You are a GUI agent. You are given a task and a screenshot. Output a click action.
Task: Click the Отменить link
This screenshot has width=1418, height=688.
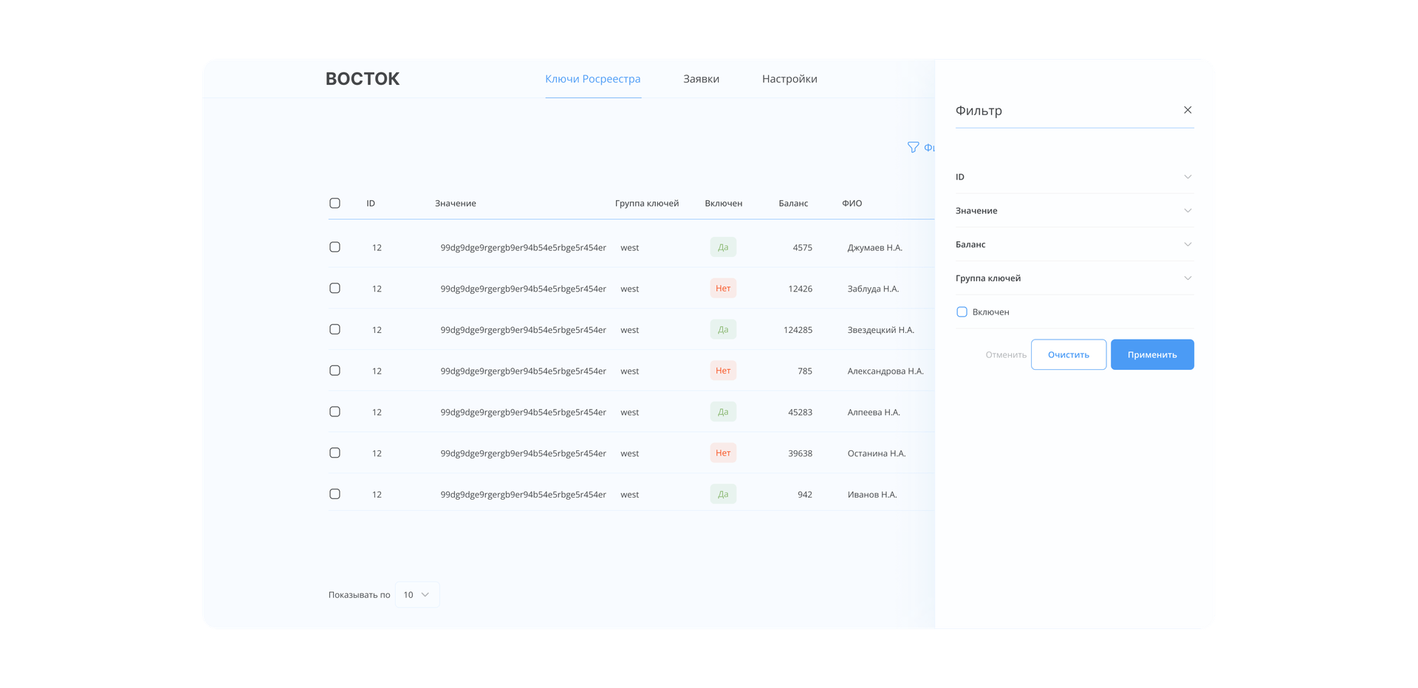(1005, 355)
